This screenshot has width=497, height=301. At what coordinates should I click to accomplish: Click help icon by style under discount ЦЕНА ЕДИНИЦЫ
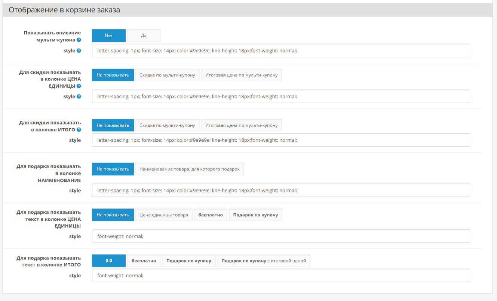point(79,97)
